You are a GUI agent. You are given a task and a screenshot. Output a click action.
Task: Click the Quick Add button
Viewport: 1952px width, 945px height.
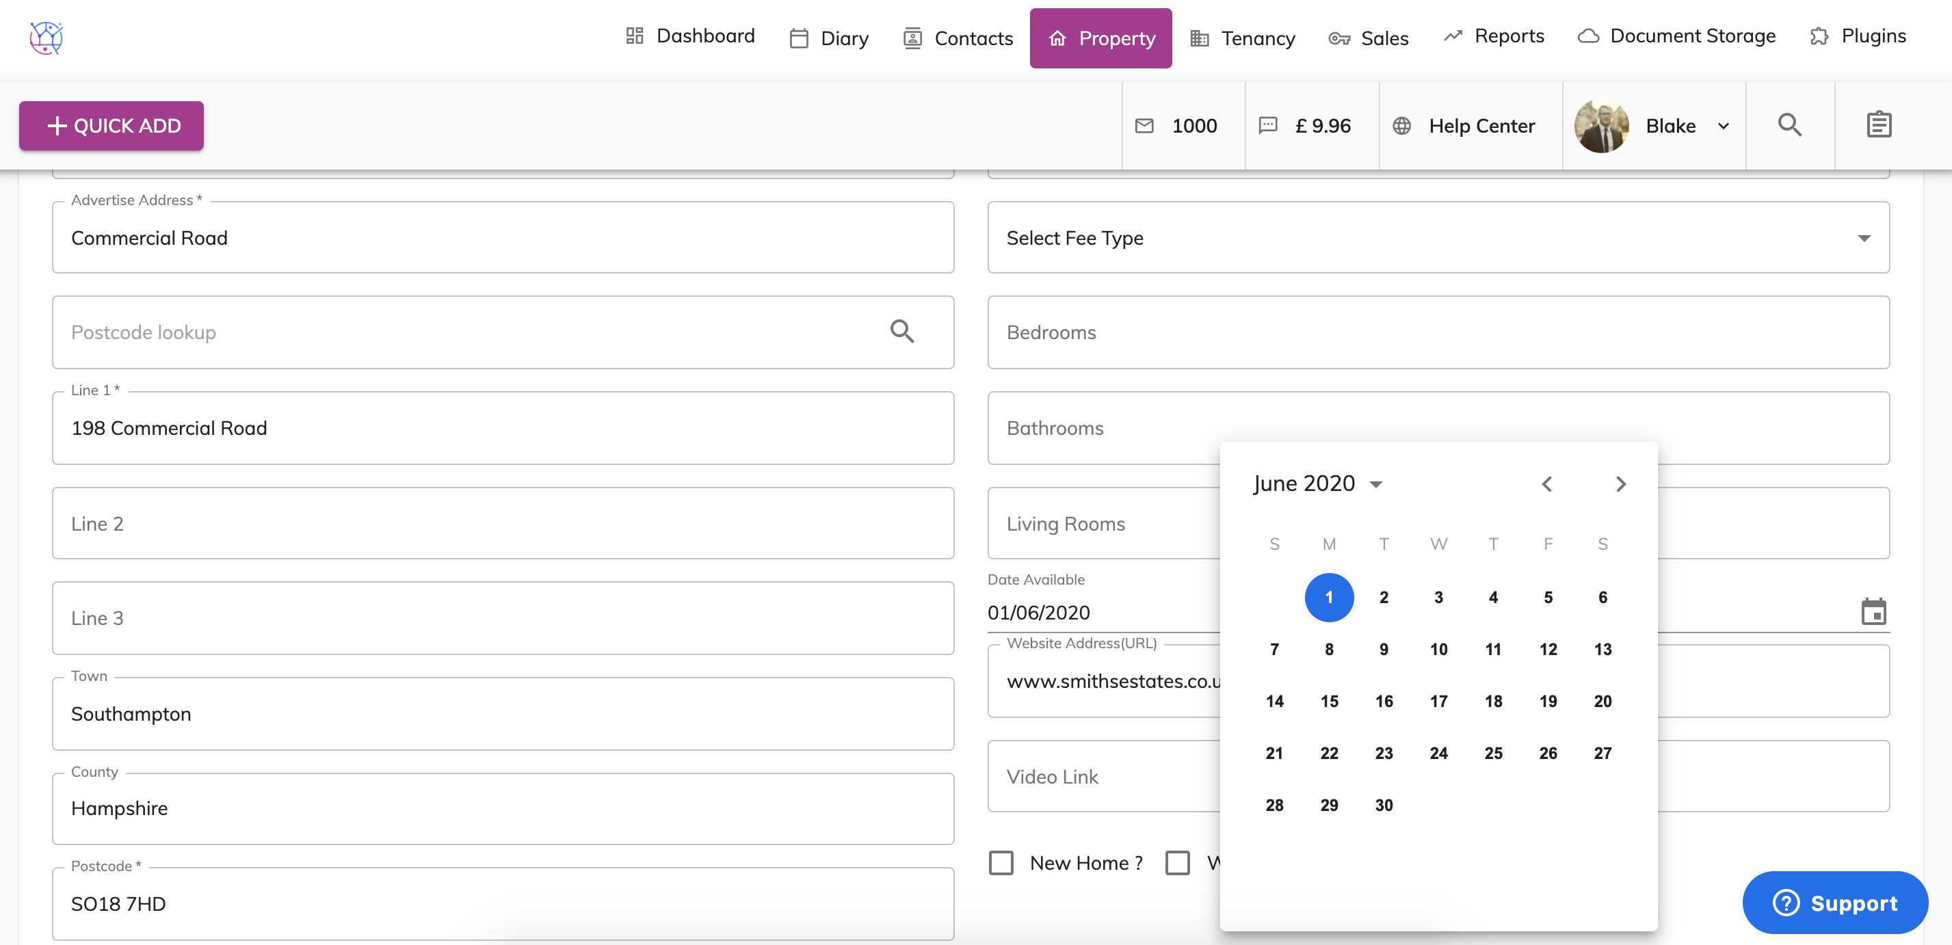111,126
